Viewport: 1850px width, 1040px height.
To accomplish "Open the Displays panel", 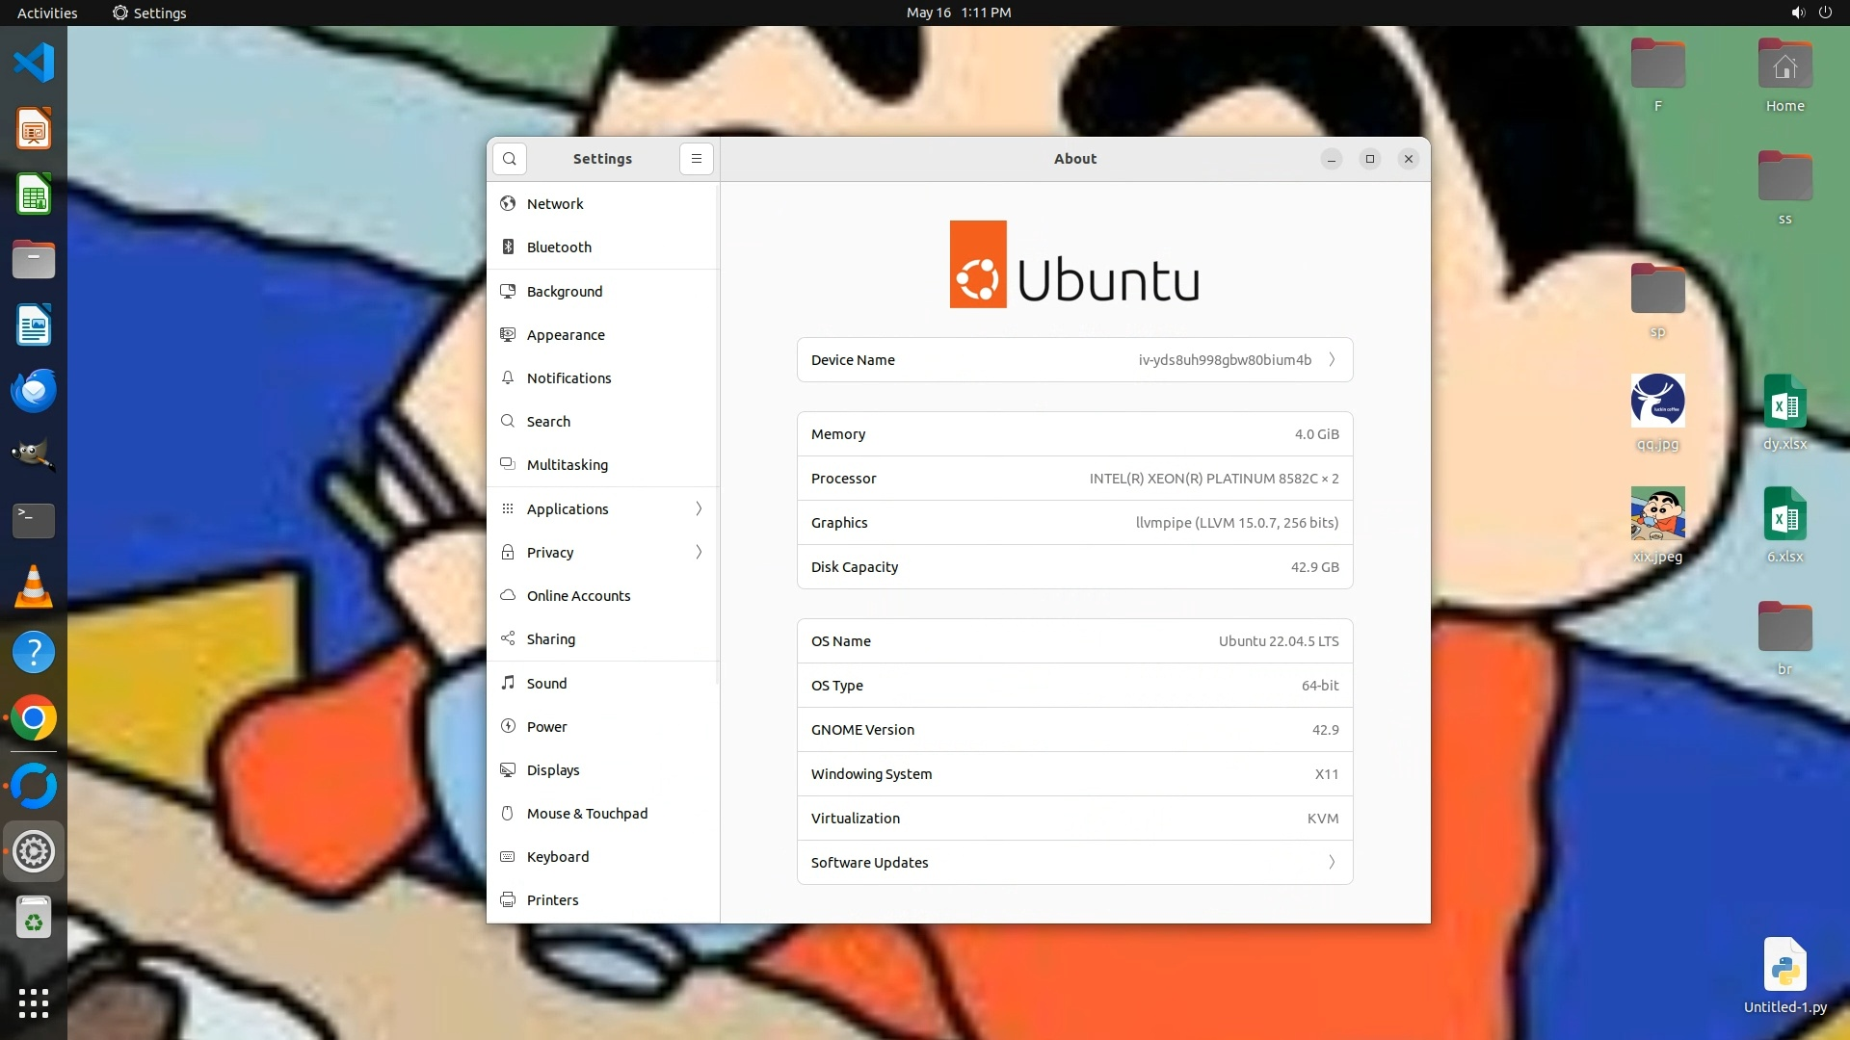I will pyautogui.click(x=553, y=770).
